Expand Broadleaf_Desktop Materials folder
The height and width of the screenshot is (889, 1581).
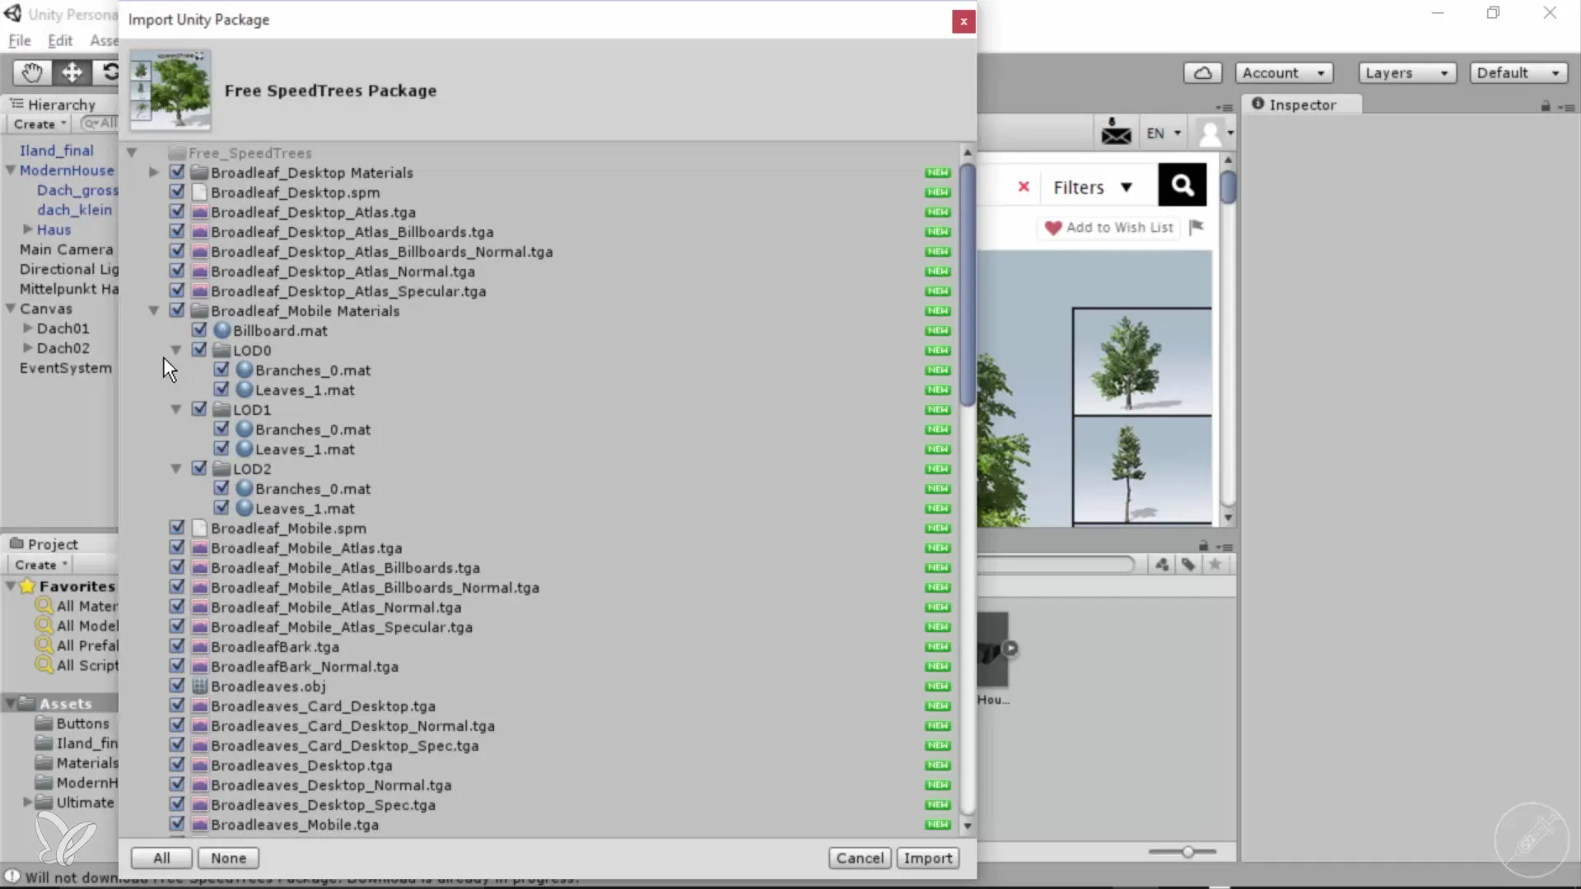point(153,172)
